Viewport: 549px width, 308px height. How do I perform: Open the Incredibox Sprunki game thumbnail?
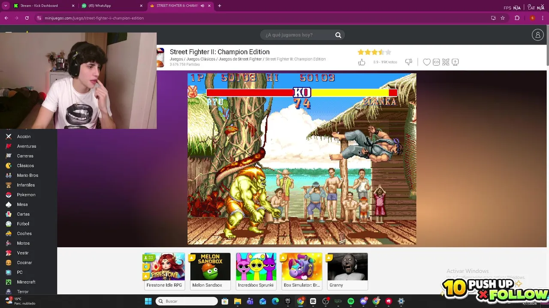click(256, 271)
